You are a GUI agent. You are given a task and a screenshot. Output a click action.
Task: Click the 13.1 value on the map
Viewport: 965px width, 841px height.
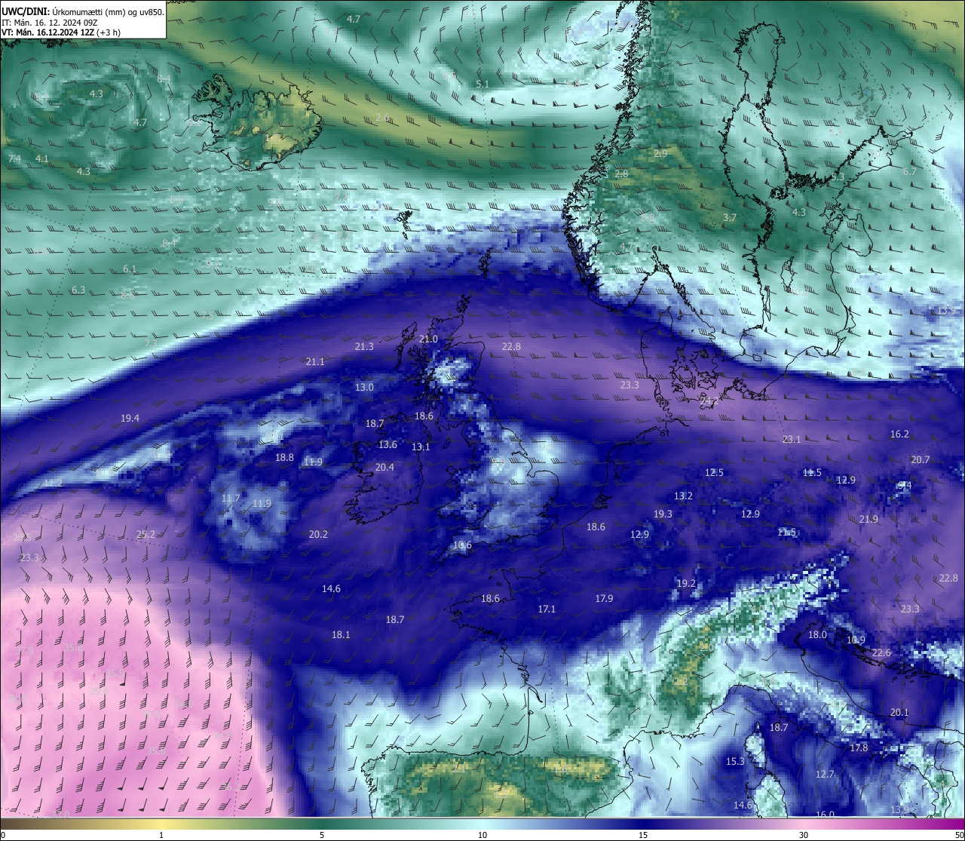point(421,447)
